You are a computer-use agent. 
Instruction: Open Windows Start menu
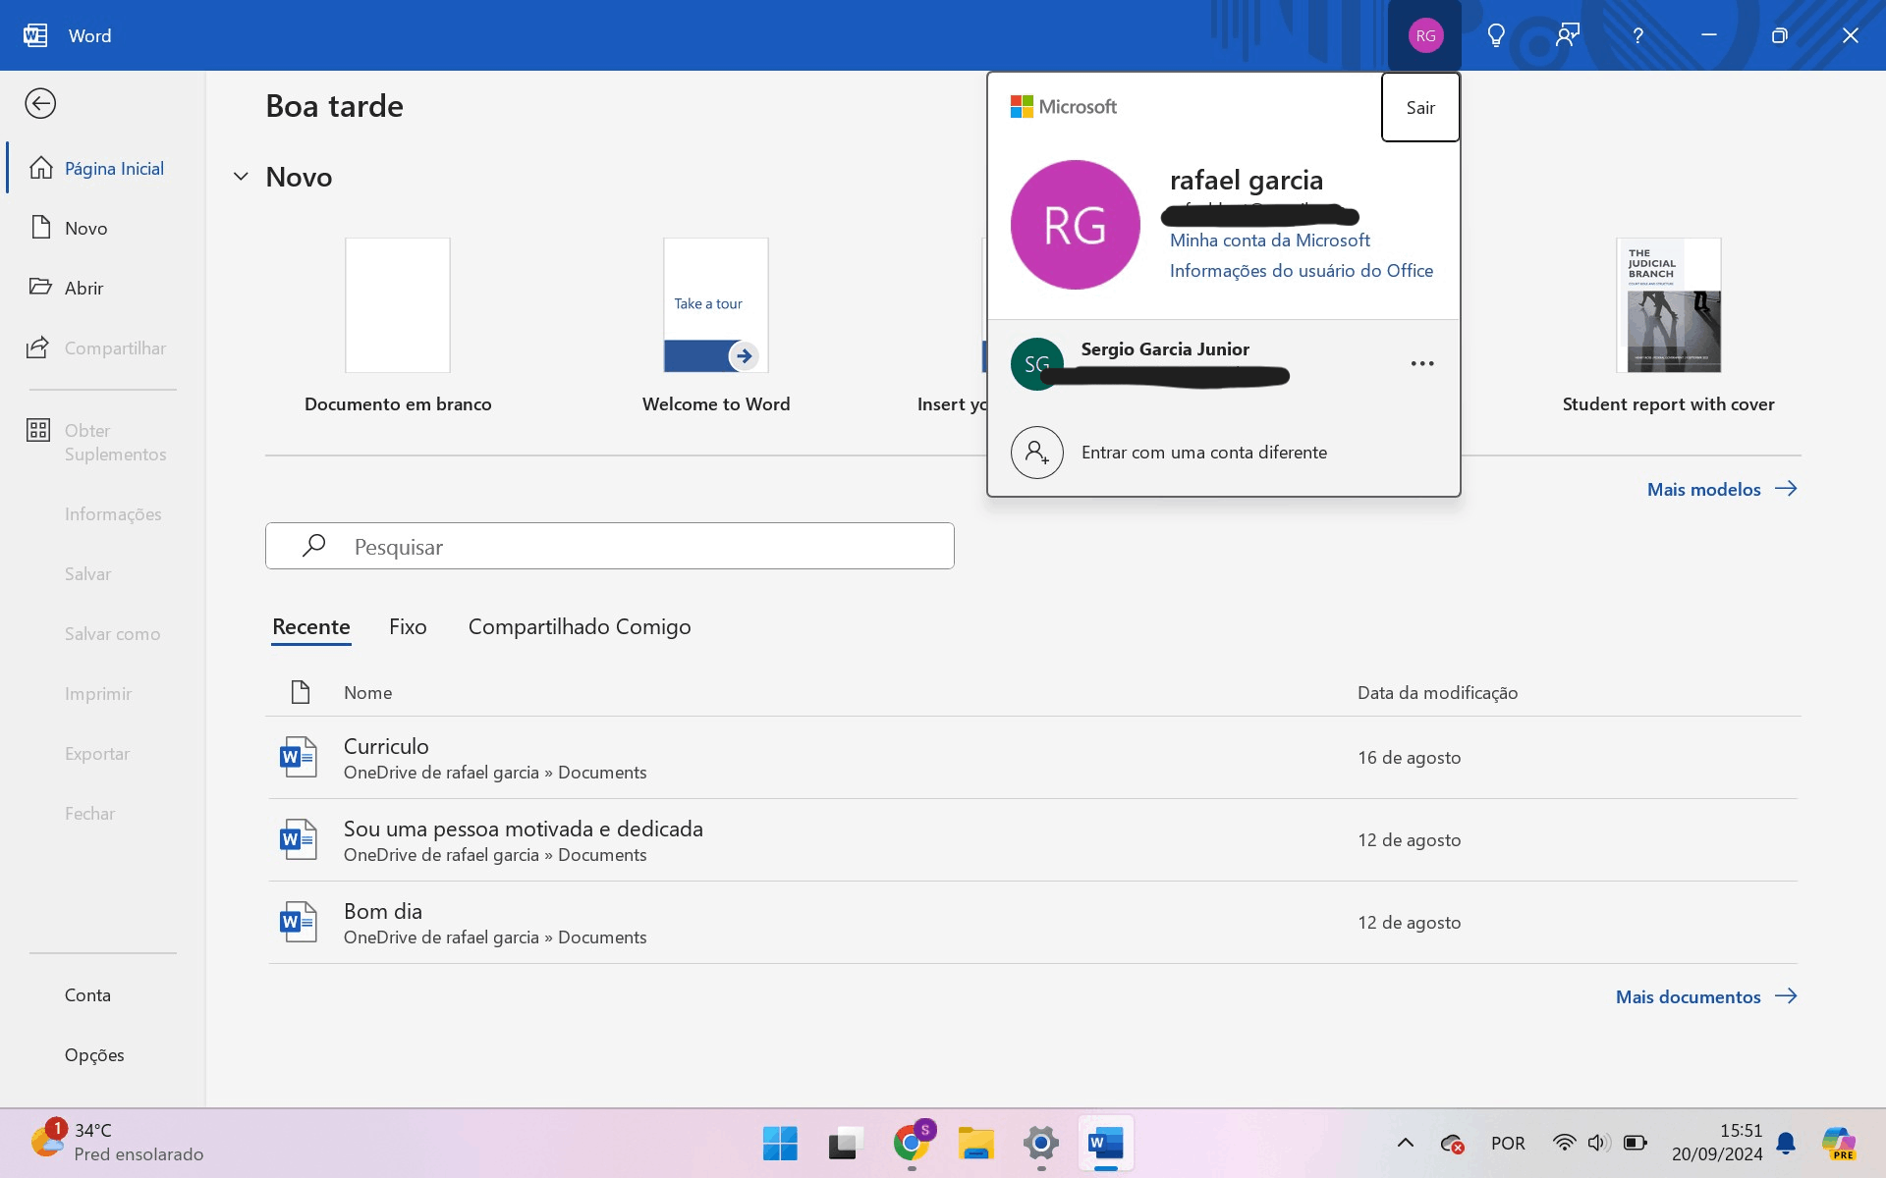[x=780, y=1143]
